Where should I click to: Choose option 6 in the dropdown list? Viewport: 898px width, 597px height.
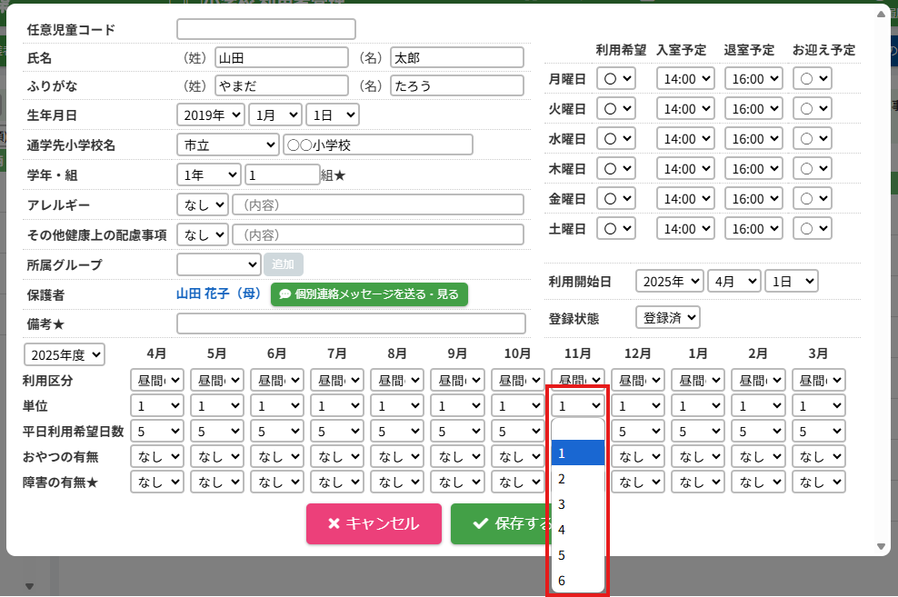pyautogui.click(x=562, y=581)
